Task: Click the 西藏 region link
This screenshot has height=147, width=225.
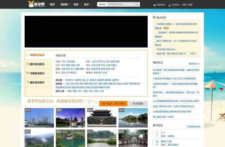Action: tap(77, 69)
